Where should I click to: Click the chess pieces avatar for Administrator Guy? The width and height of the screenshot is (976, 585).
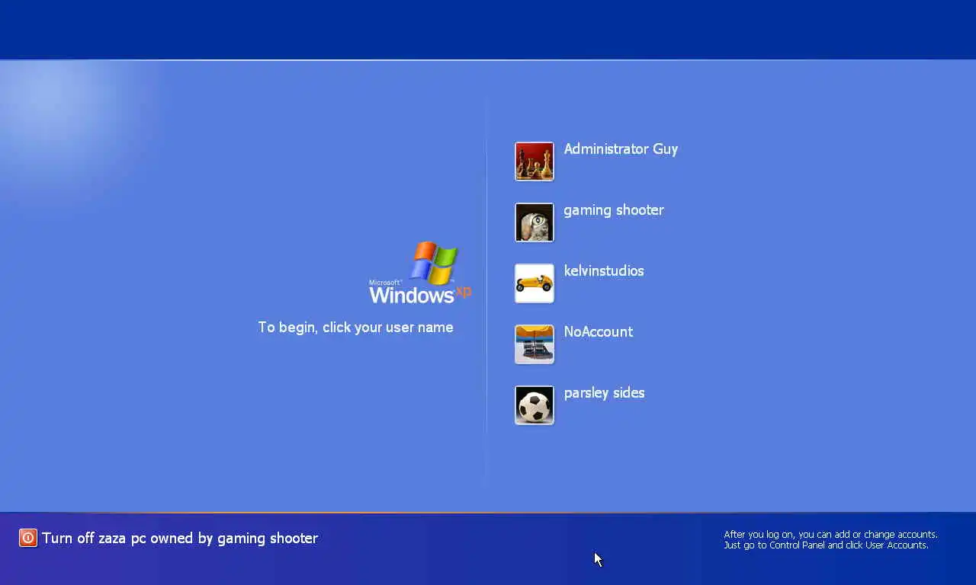point(535,161)
